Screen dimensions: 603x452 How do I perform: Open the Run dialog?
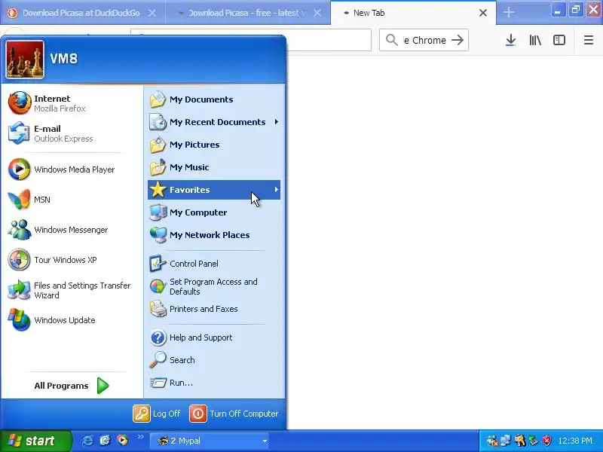click(x=214, y=383)
